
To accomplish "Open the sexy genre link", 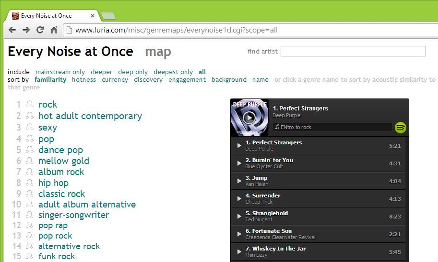I will (x=48, y=128).
